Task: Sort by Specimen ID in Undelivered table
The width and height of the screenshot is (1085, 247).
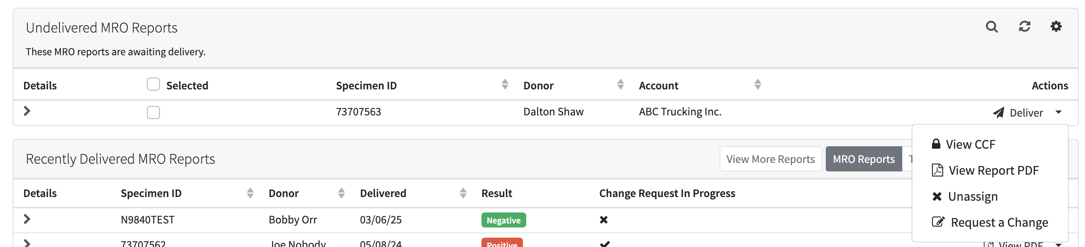Action: (x=505, y=84)
